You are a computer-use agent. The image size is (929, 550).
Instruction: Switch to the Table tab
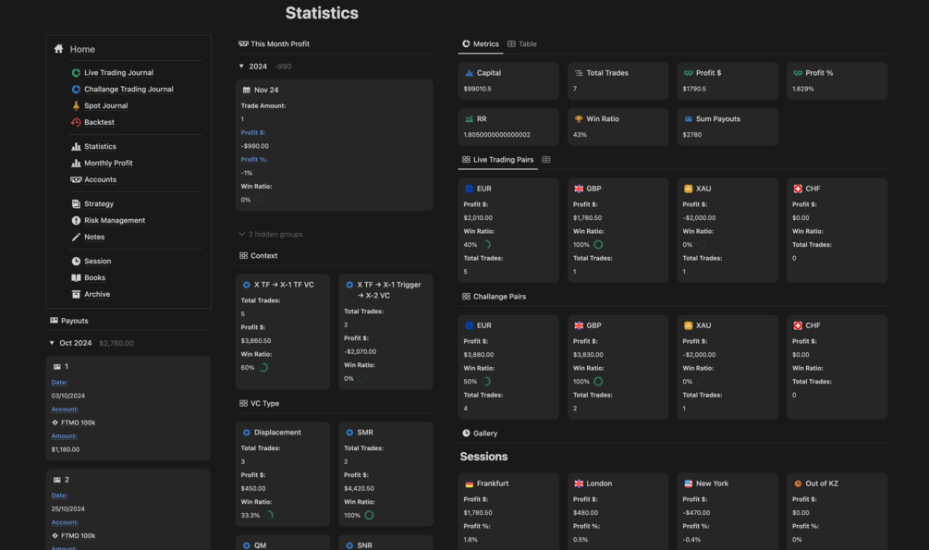(522, 43)
